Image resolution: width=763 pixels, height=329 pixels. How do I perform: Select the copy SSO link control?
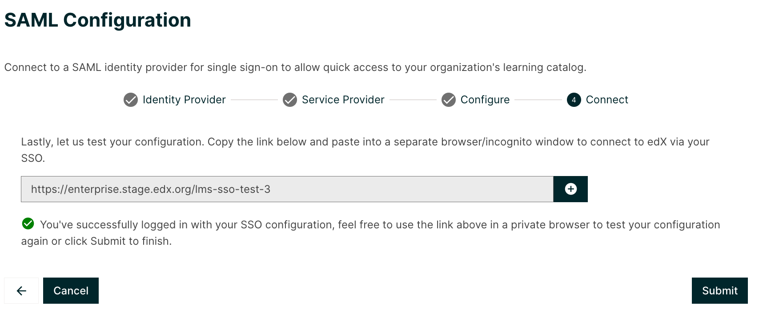tap(570, 189)
